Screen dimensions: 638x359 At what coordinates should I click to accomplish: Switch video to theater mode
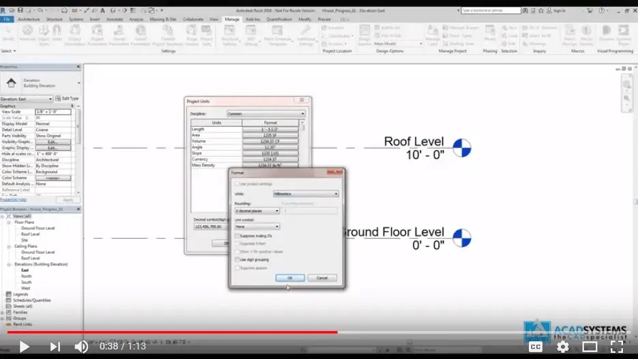[x=590, y=347]
